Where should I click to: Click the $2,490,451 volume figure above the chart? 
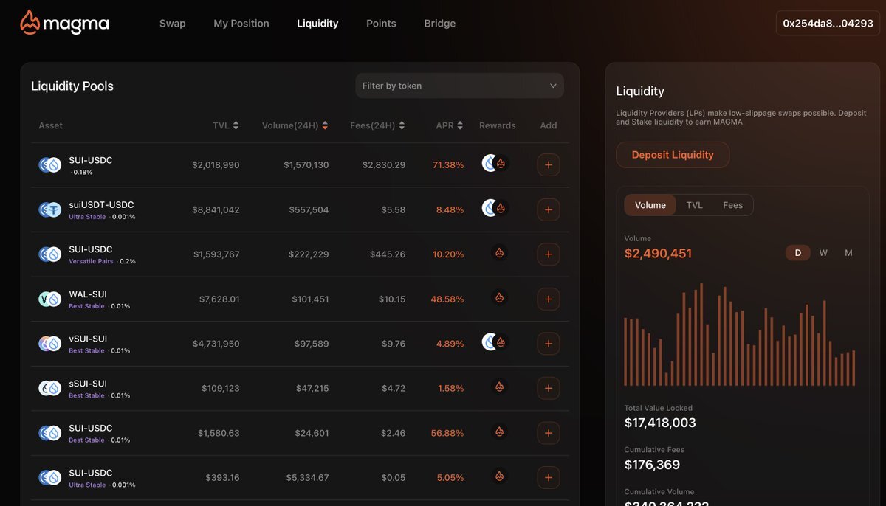pos(659,254)
